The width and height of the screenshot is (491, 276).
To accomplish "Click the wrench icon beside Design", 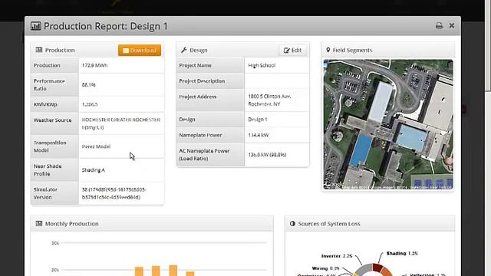I will [x=184, y=50].
